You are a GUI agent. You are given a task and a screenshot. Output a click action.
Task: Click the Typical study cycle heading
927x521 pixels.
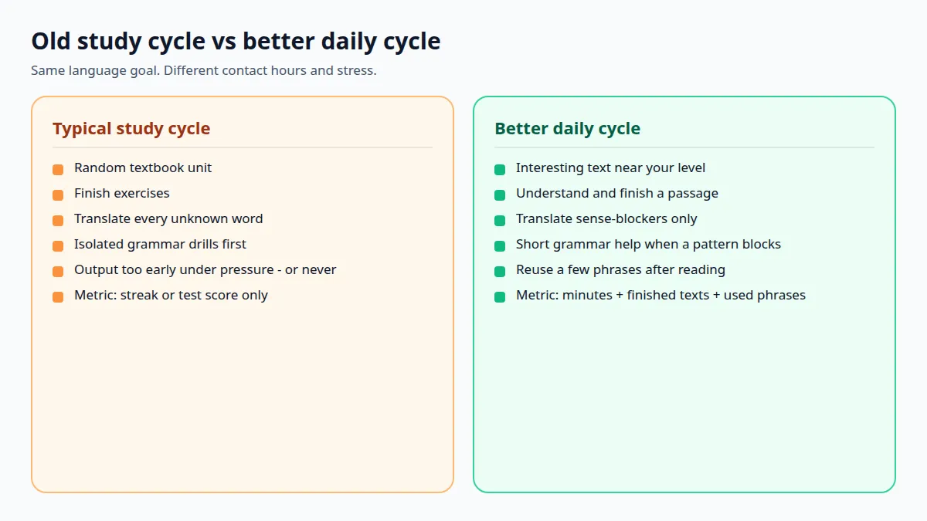pos(131,129)
